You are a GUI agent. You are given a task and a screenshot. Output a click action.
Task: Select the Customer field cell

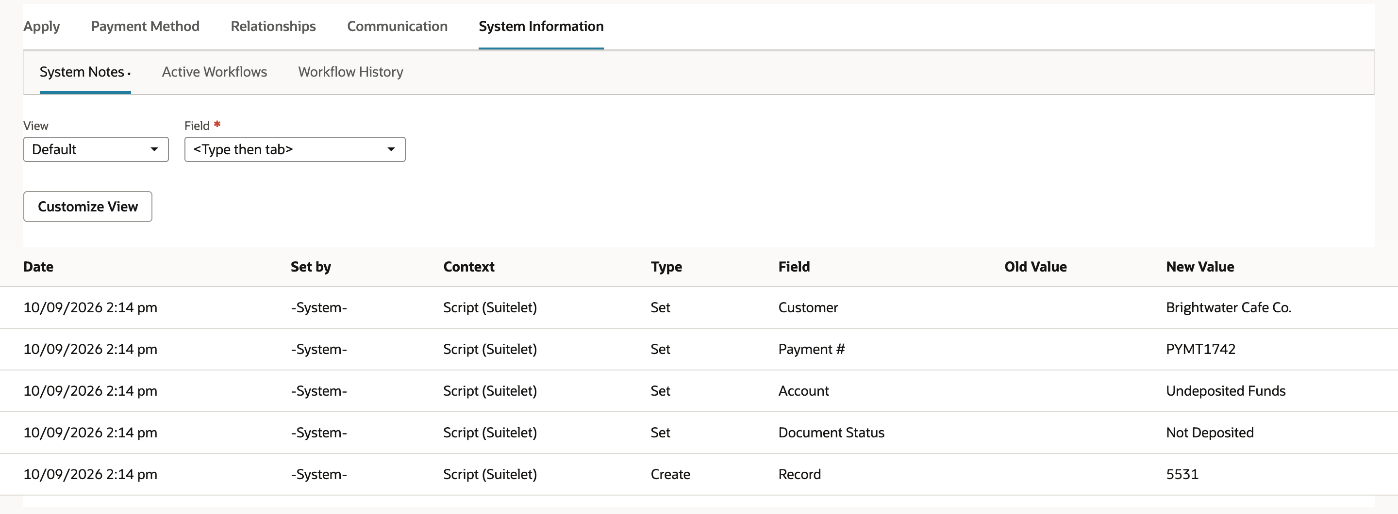click(x=808, y=307)
